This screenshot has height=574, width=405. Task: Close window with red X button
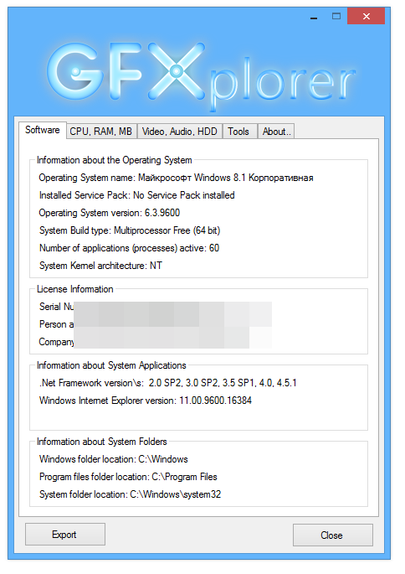(366, 16)
